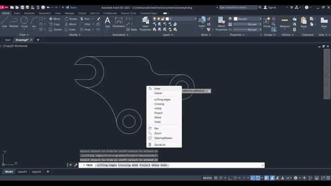Screen dimensions: 331x186
Task: Click the Share button
Action: pos(71,7)
